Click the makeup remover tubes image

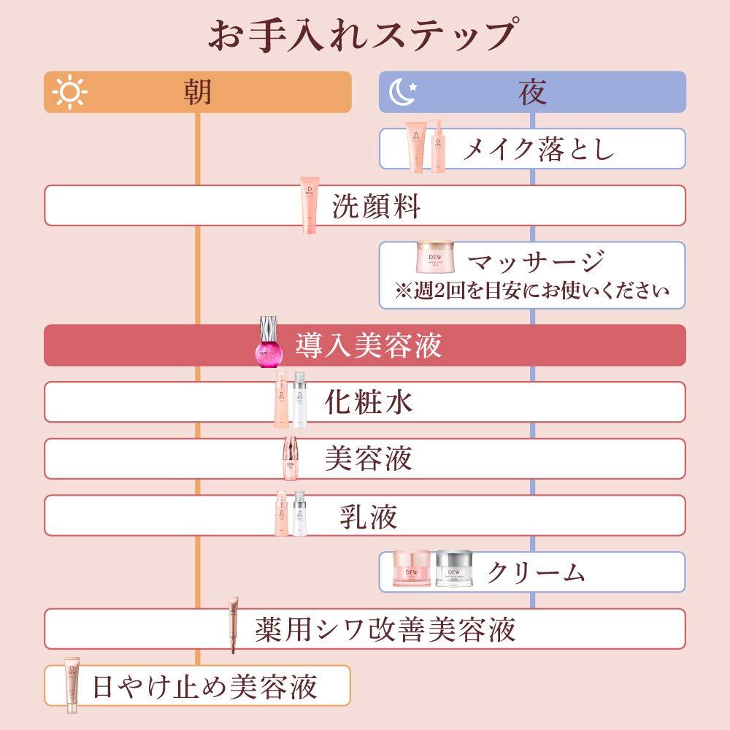pyautogui.click(x=429, y=148)
